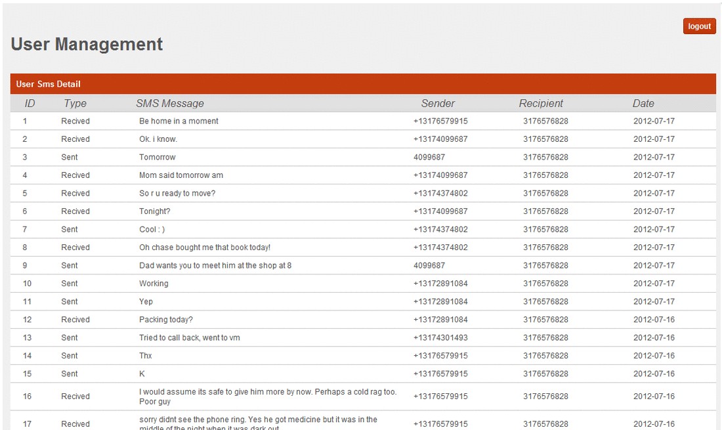Click recipient 3176576828 in row 6
The height and width of the screenshot is (430, 722).
[545, 211]
